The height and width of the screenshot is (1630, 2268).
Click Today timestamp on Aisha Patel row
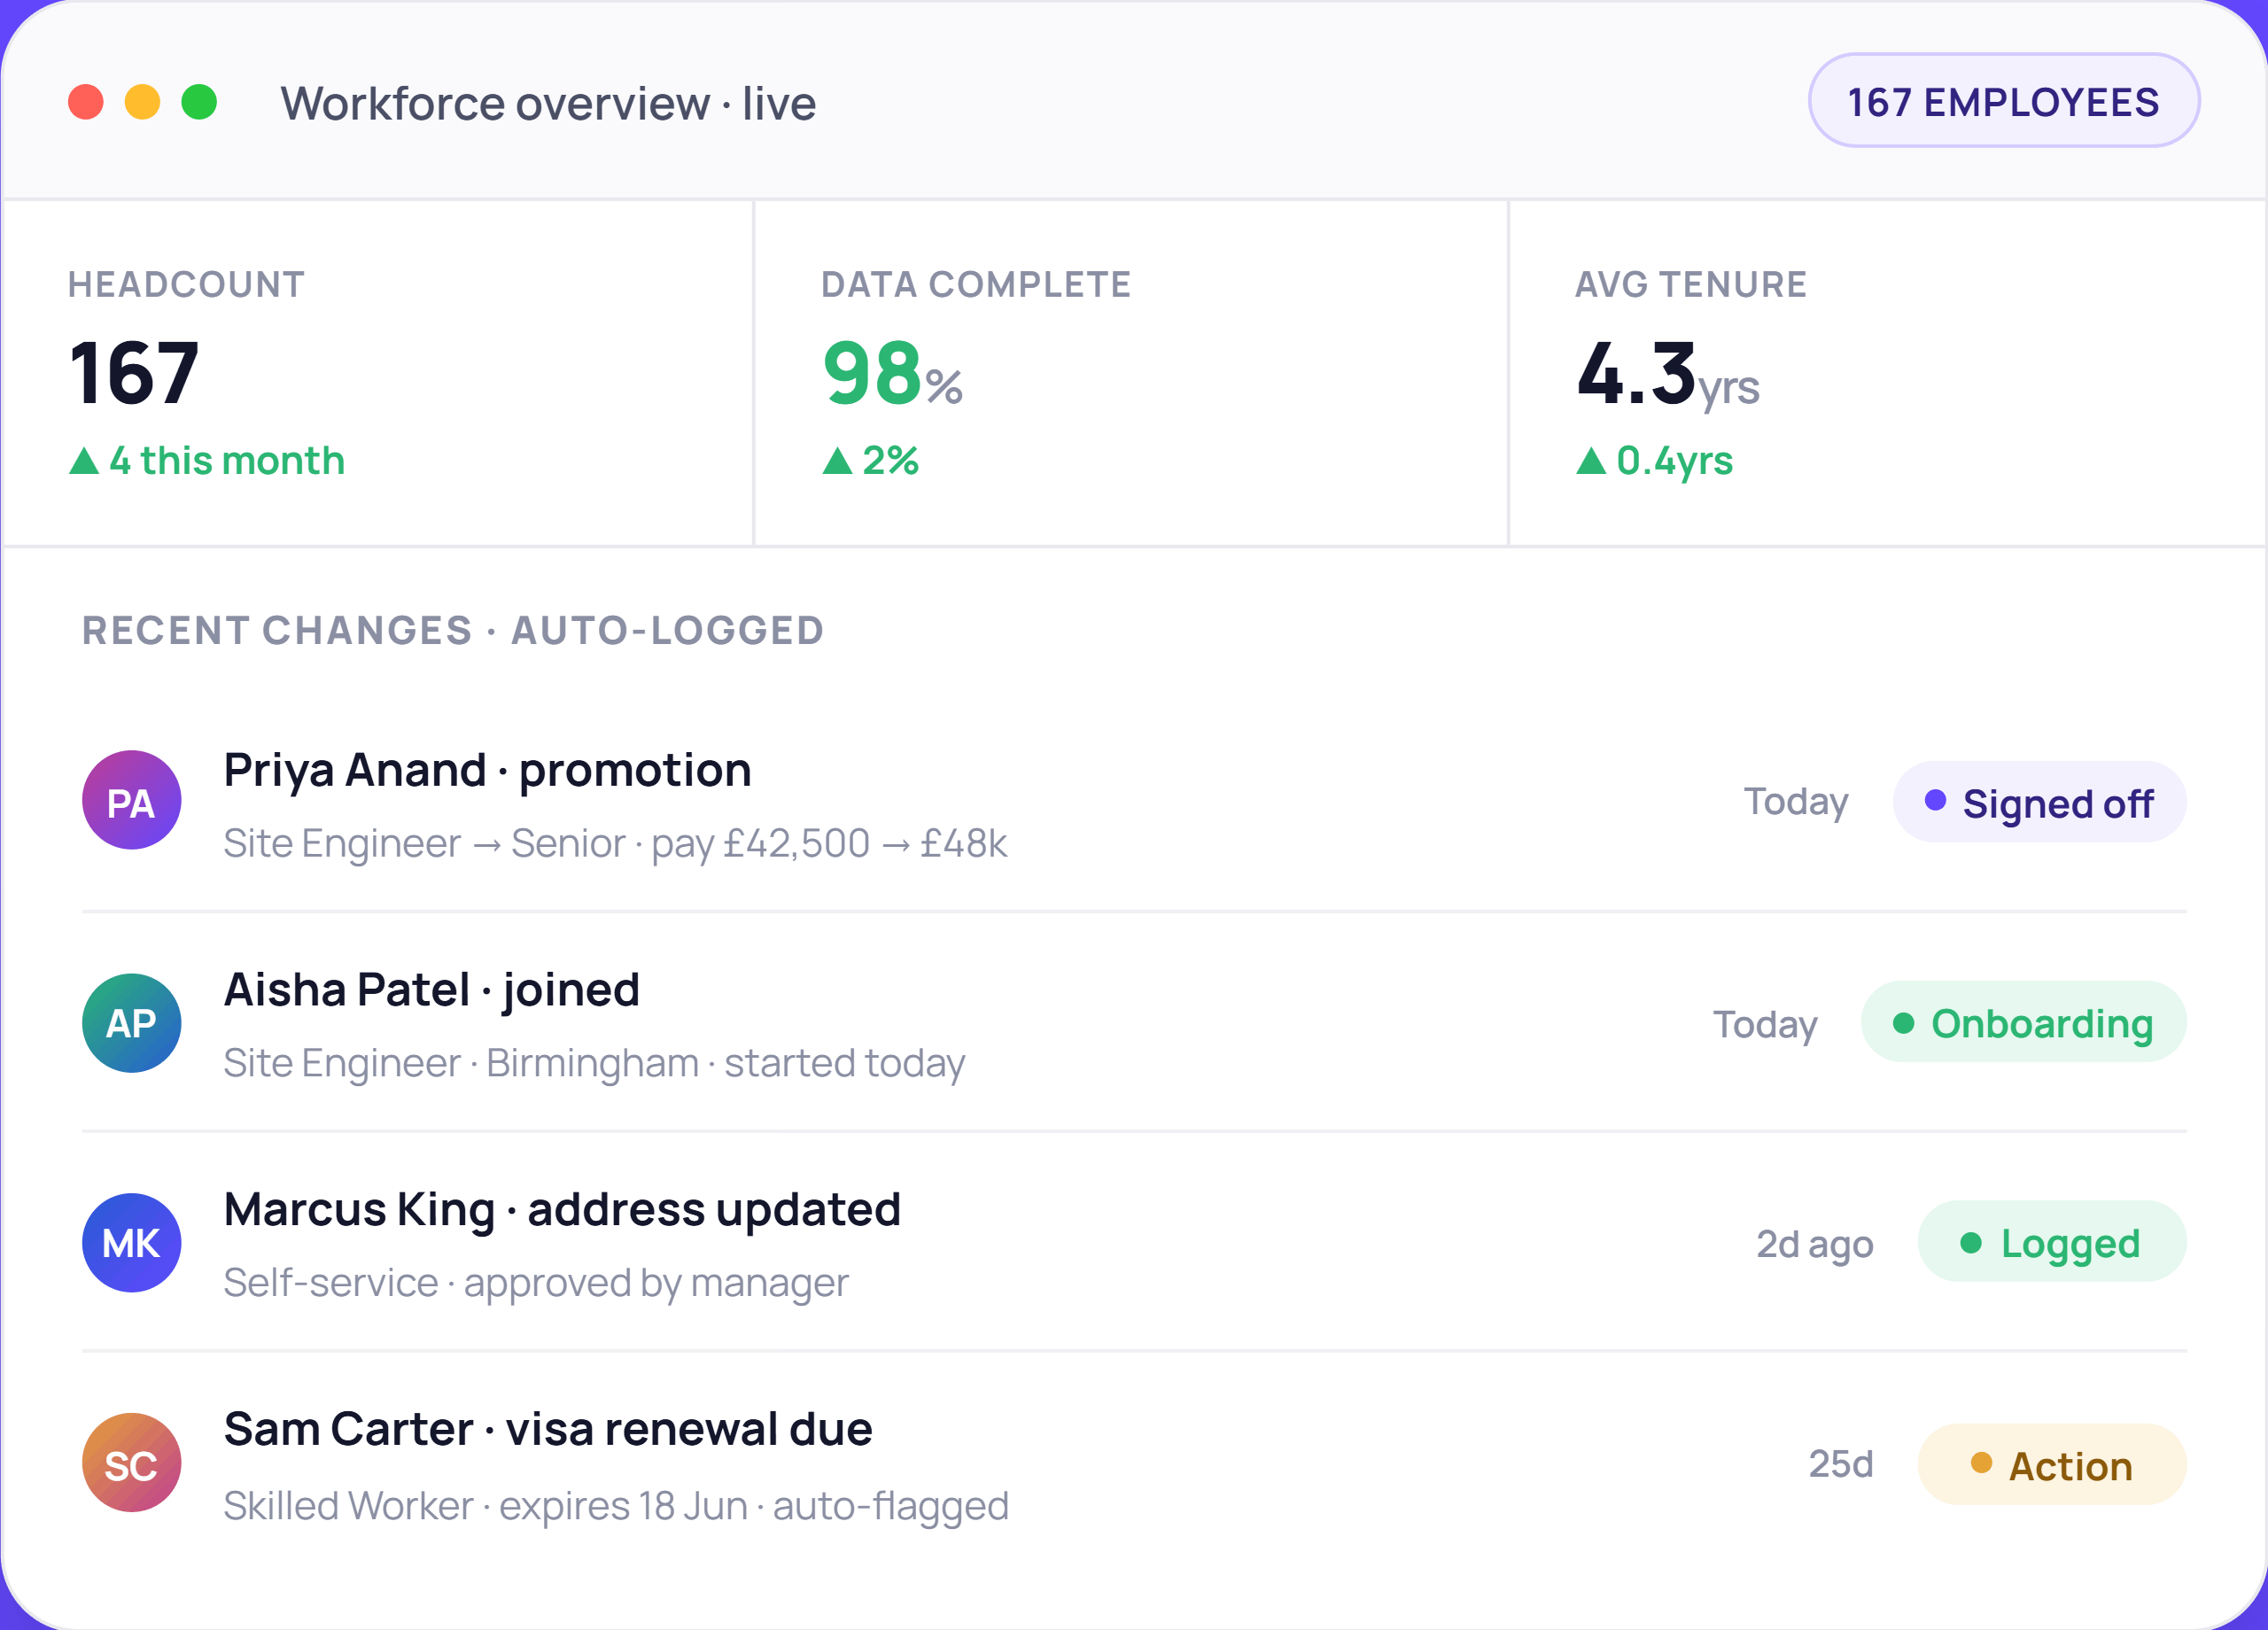[x=1765, y=1025]
